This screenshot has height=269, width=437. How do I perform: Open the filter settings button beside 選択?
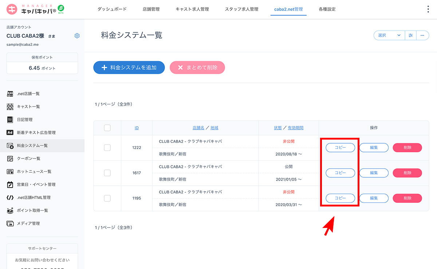coord(410,35)
